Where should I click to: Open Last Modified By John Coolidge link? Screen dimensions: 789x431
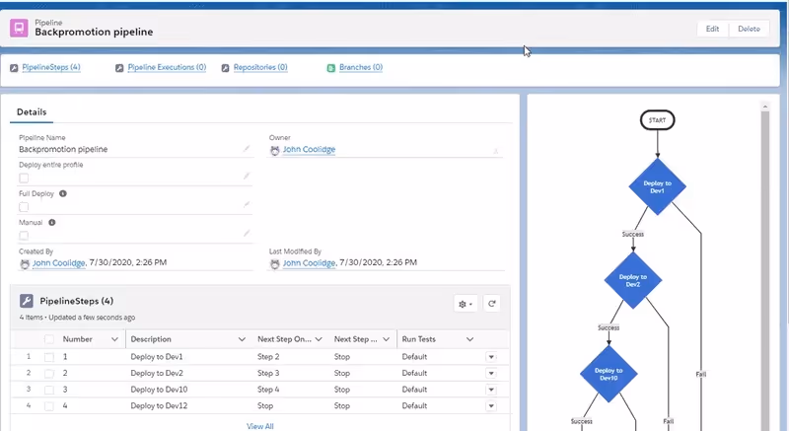click(x=309, y=263)
